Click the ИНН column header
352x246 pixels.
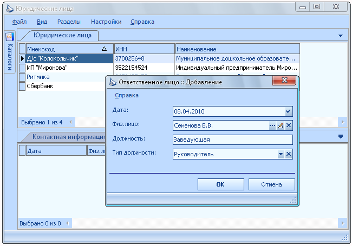(x=145, y=49)
